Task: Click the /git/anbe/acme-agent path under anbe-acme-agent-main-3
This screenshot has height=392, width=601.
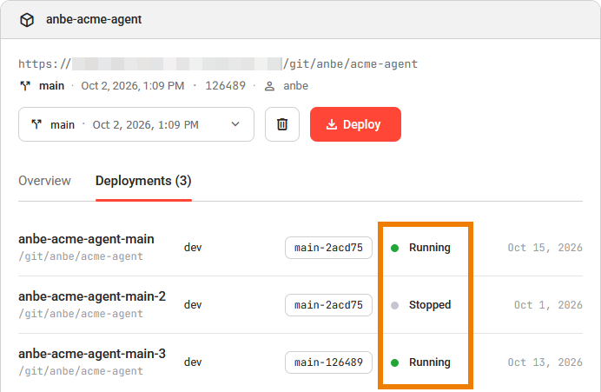Action: click(x=81, y=371)
